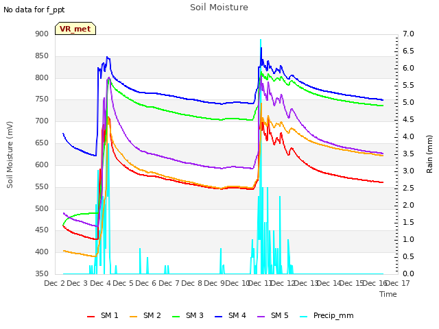Click the 'No data for f_ppt' message
The image size is (439, 329).
tap(34, 10)
